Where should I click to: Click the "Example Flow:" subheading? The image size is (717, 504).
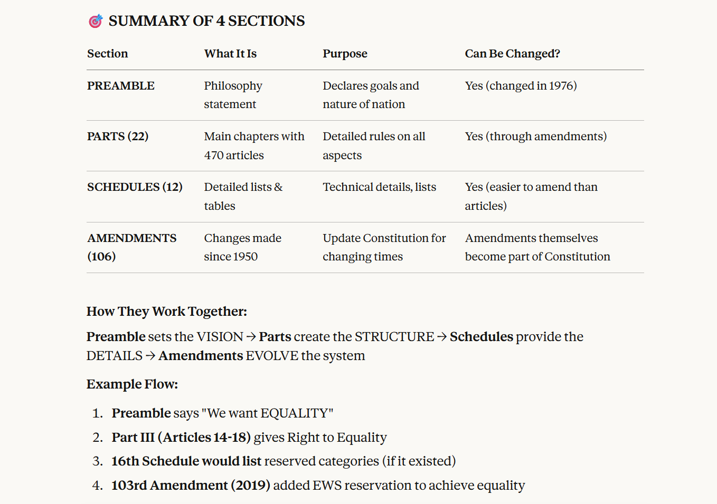(132, 384)
